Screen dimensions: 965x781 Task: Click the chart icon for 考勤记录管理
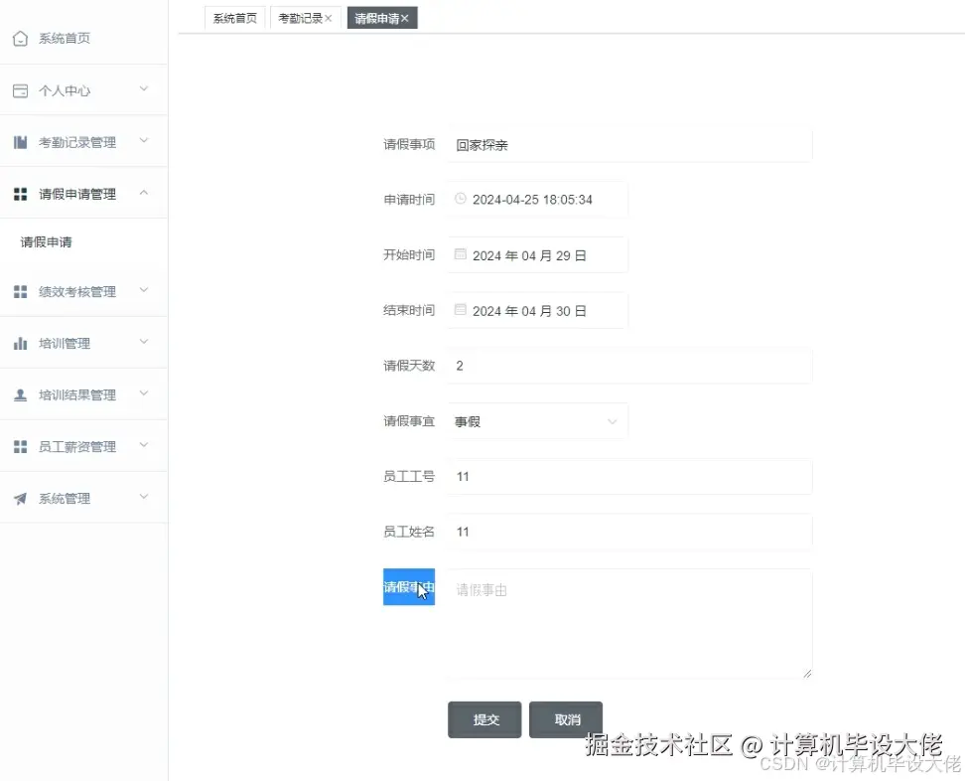(x=22, y=141)
